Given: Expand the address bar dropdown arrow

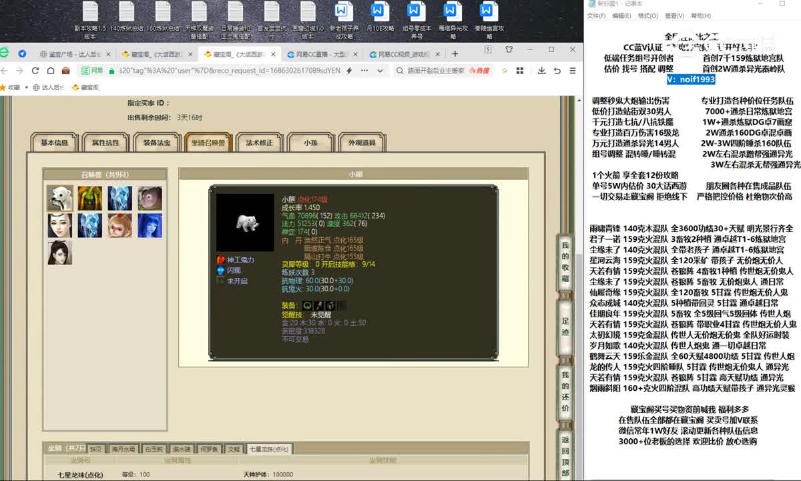Looking at the screenshot, I should coord(379,70).
